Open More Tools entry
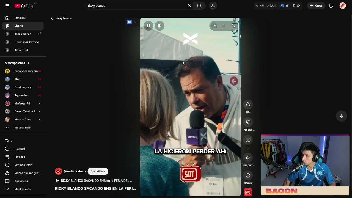Viewport: 352px width, 198px height. click(23, 50)
